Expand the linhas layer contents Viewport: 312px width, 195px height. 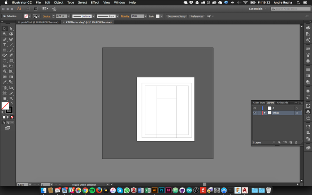pos(265,113)
